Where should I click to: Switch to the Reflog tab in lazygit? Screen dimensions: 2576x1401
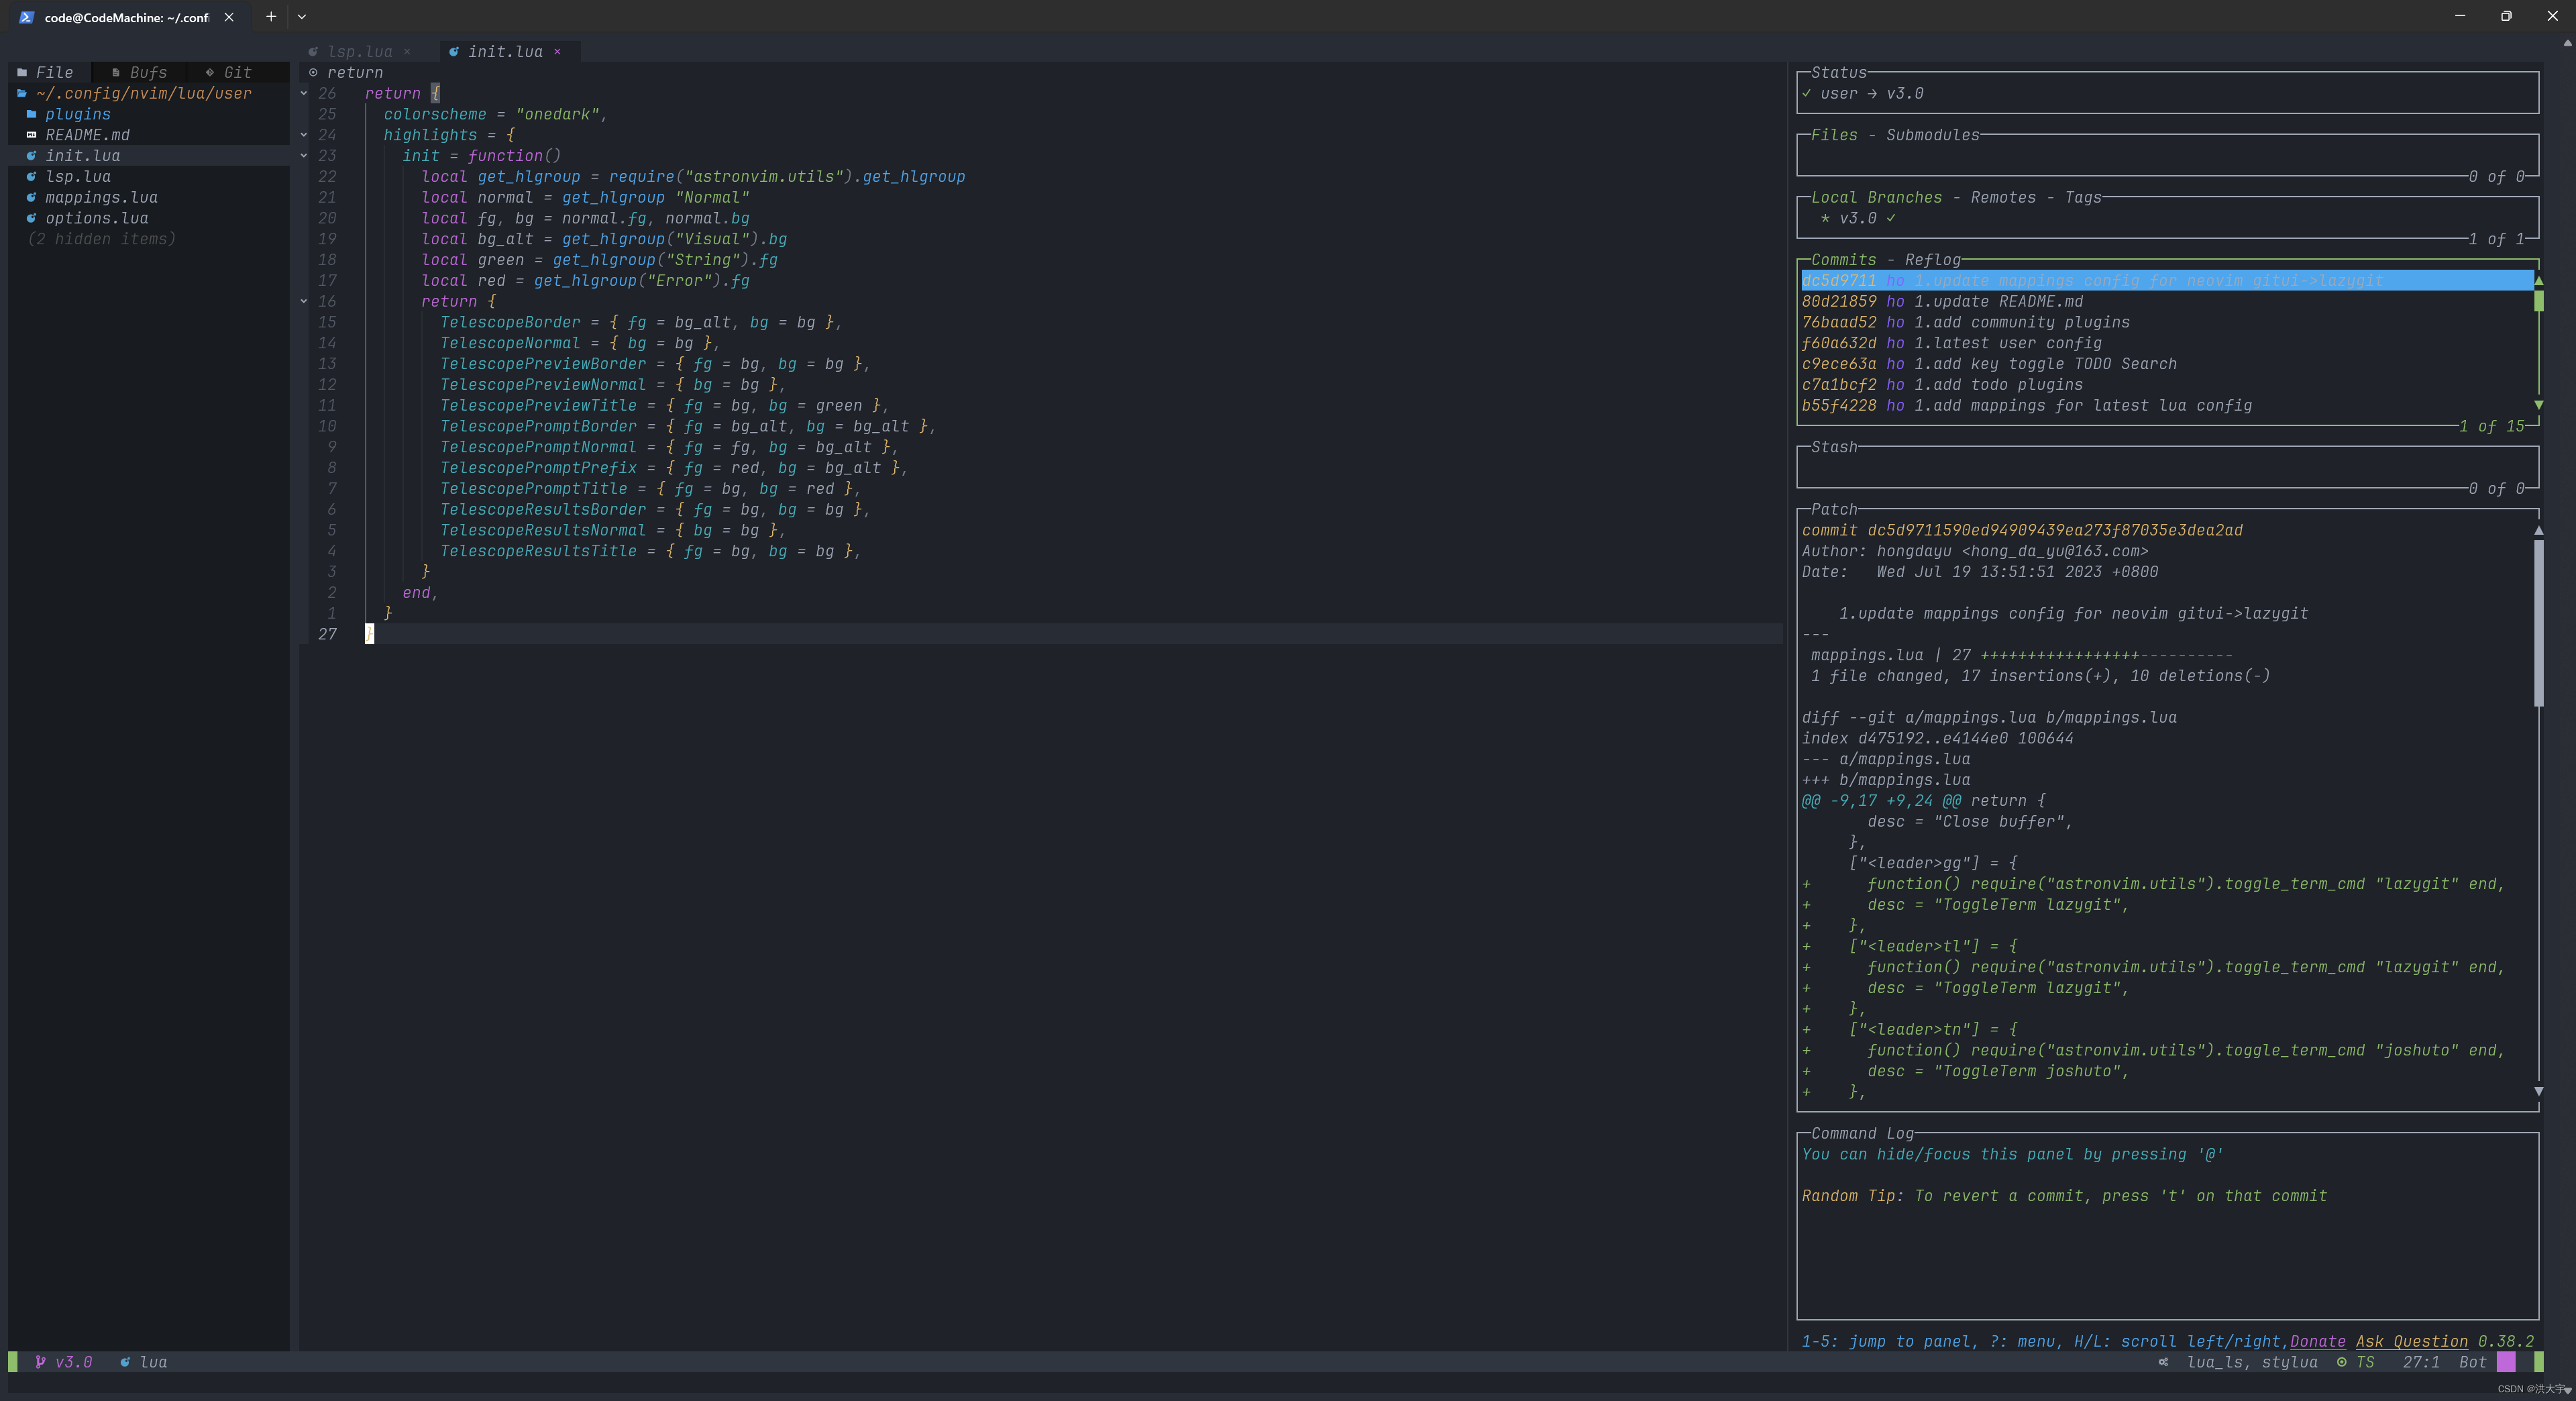(x=1932, y=260)
